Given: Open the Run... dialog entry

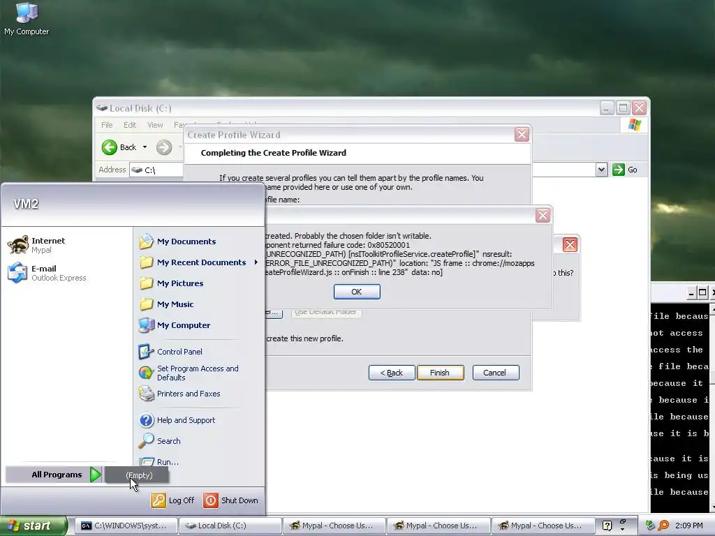Looking at the screenshot, I should tap(159, 462).
